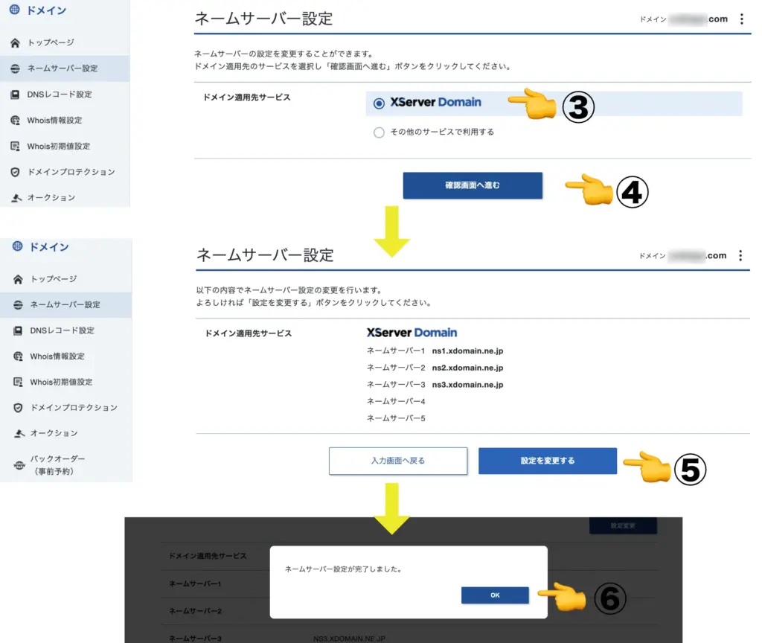The image size is (762, 643).
Task: Click 入力画面へ戻る to go back
Action: [x=398, y=461]
